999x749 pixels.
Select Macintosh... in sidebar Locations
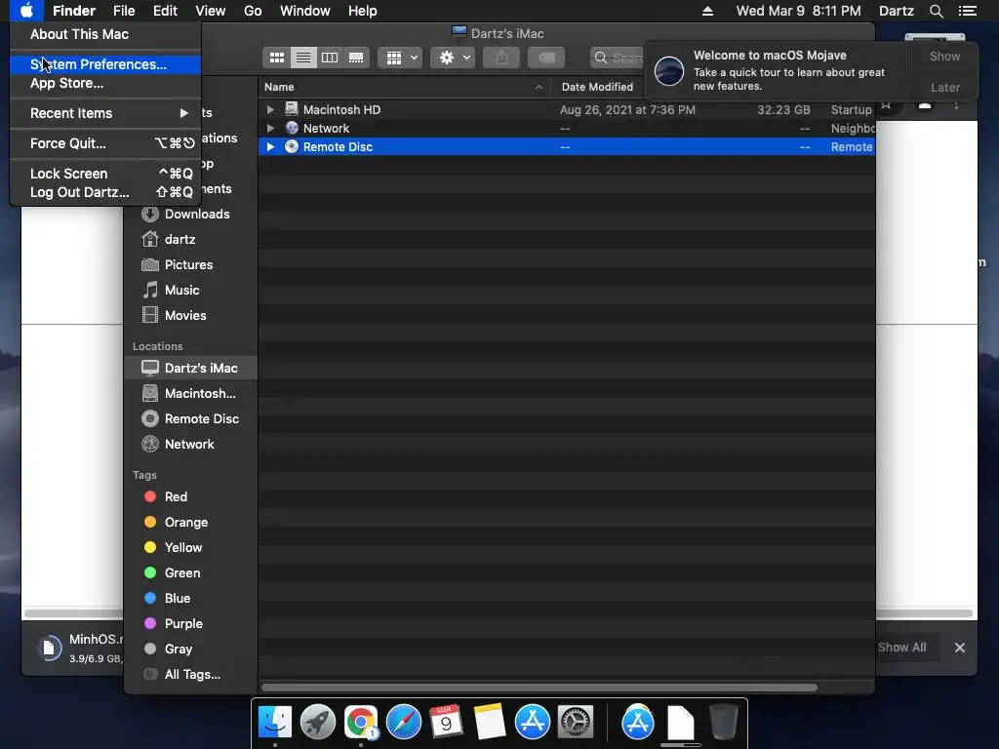pos(190,394)
